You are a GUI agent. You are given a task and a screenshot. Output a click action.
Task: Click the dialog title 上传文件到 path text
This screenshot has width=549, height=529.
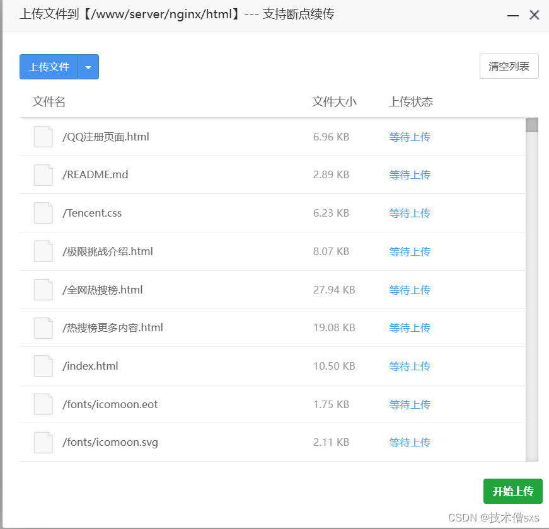point(177,14)
